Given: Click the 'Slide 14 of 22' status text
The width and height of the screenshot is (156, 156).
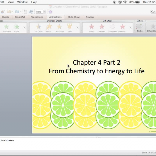Looking at the screenshot, I should click(149, 153).
